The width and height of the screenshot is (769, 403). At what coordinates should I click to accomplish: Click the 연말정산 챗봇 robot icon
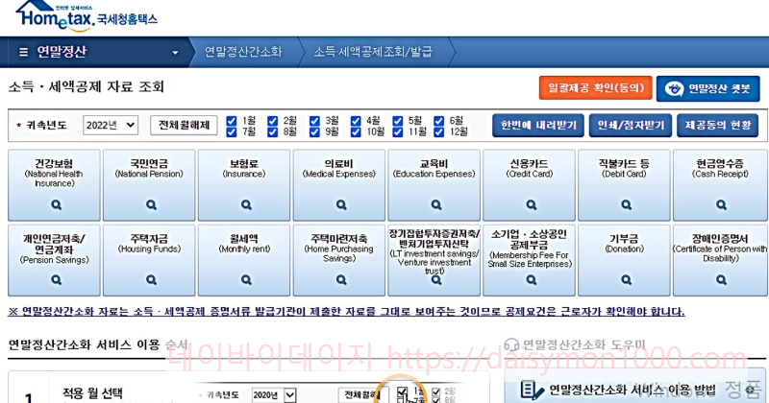tap(674, 88)
